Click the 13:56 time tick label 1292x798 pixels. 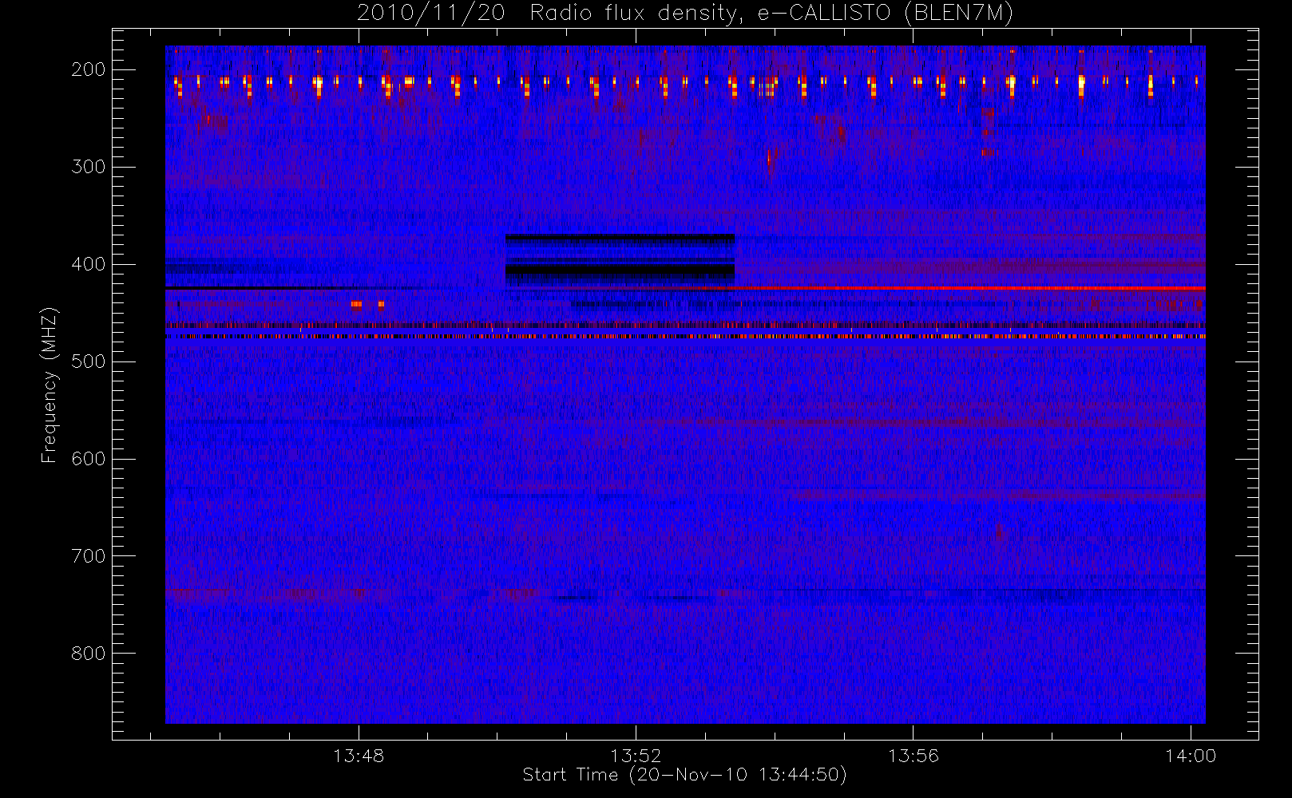tap(914, 755)
